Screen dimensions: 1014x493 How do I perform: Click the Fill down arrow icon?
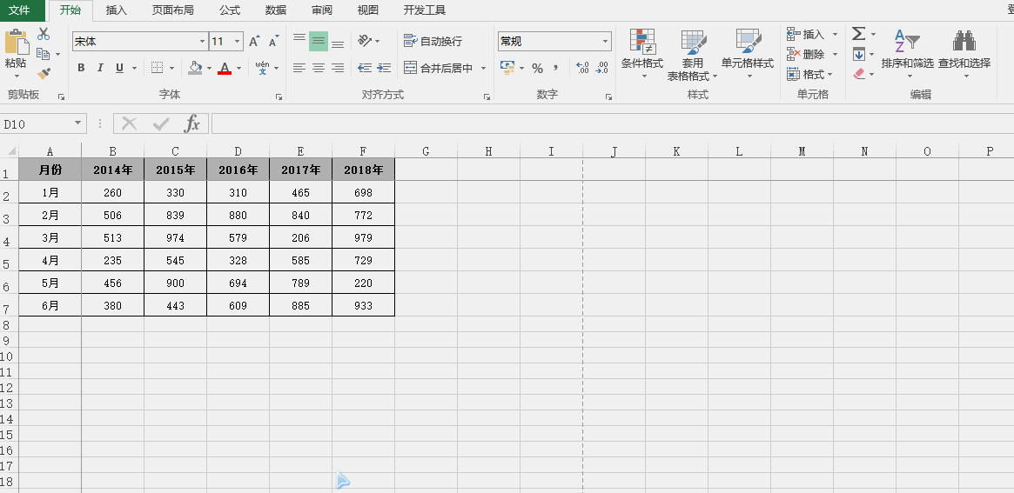click(x=858, y=54)
